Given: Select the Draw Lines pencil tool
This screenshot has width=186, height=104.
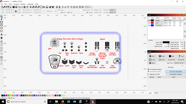Looking at the screenshot, I should (x=1, y=19).
